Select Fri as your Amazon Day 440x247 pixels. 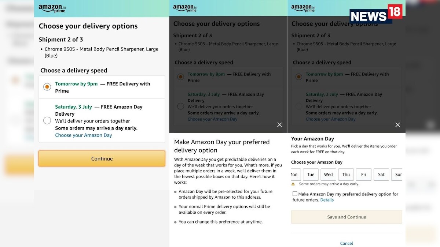point(363,175)
